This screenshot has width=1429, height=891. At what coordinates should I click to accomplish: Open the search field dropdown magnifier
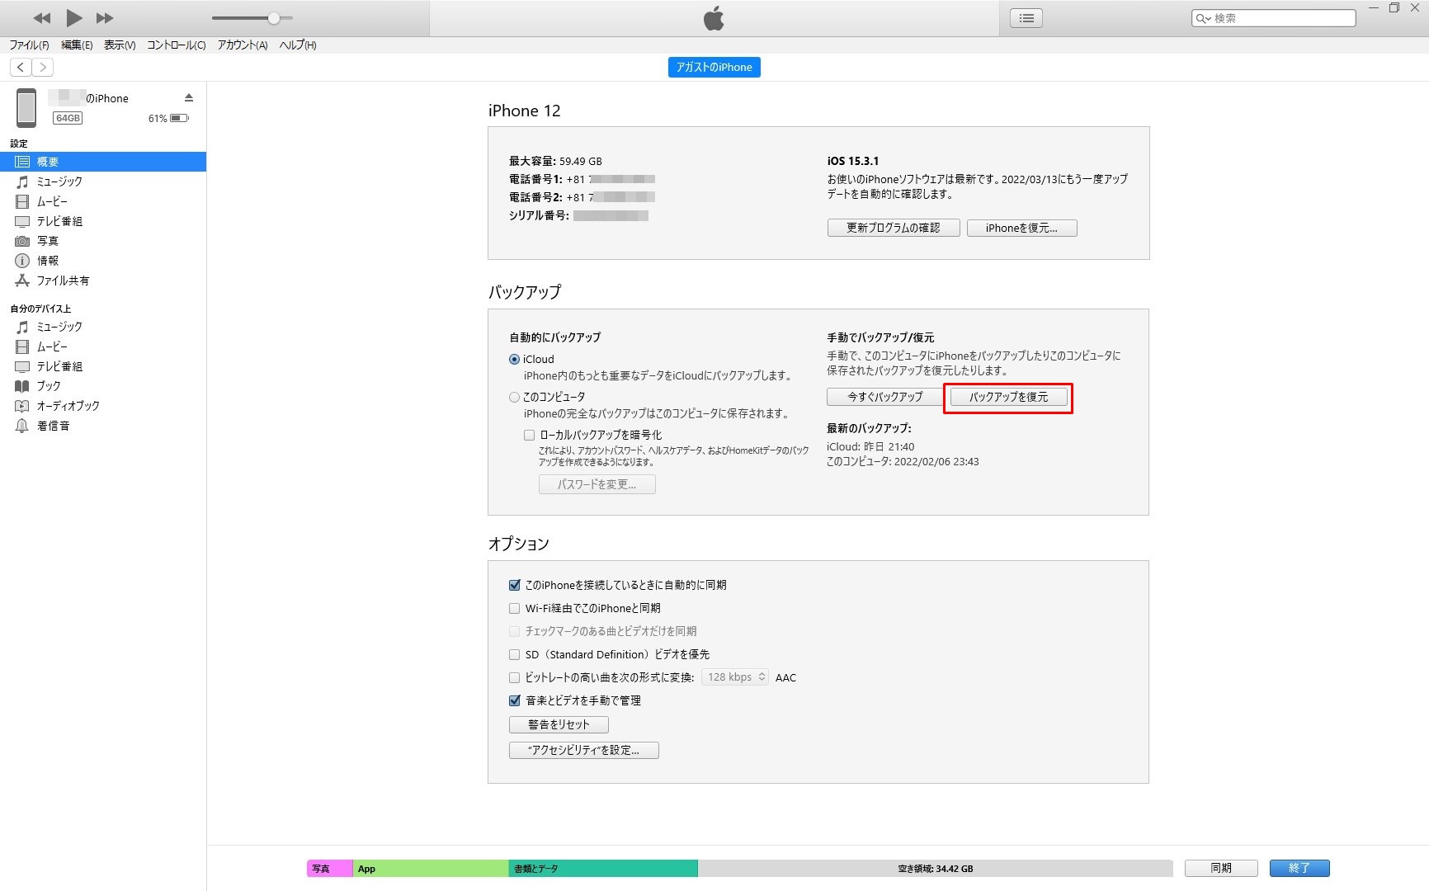tap(1203, 18)
